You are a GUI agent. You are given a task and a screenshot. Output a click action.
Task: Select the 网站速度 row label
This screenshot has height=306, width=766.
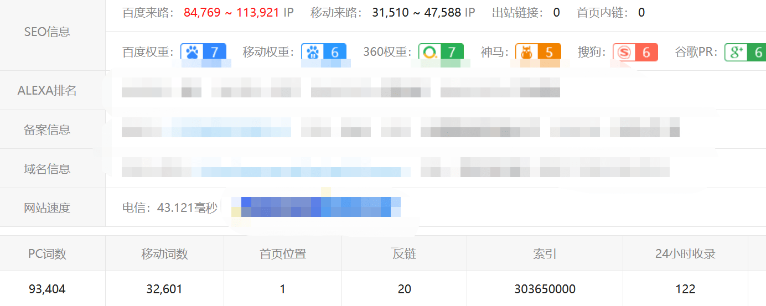point(47,208)
